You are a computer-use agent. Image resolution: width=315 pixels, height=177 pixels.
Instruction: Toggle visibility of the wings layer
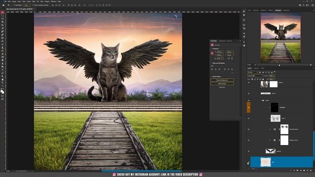[x=249, y=151]
